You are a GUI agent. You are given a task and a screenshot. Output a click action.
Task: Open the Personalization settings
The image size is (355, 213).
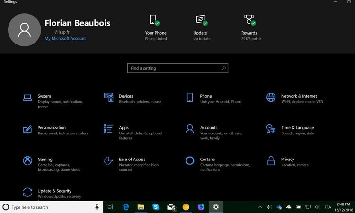52,128
